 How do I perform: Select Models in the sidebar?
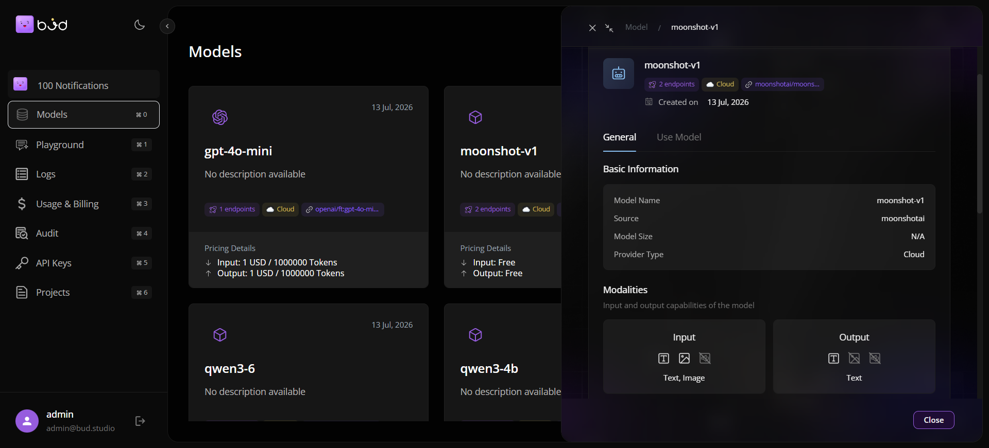[x=84, y=115]
